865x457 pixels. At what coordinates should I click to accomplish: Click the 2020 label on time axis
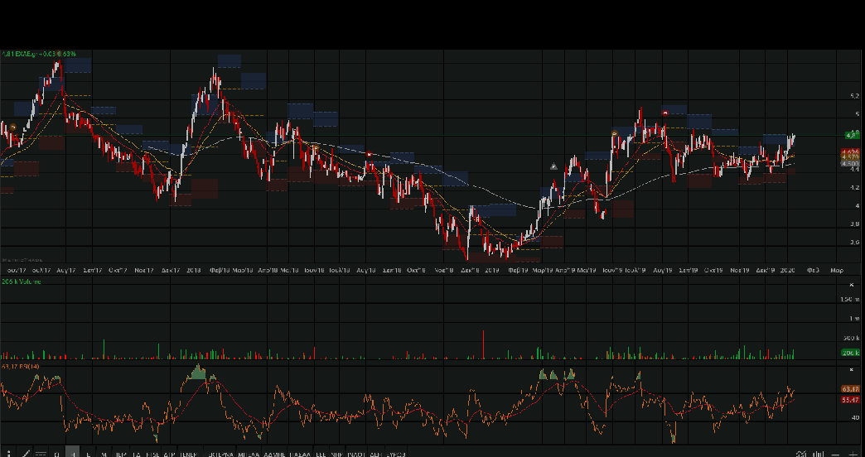789,271
